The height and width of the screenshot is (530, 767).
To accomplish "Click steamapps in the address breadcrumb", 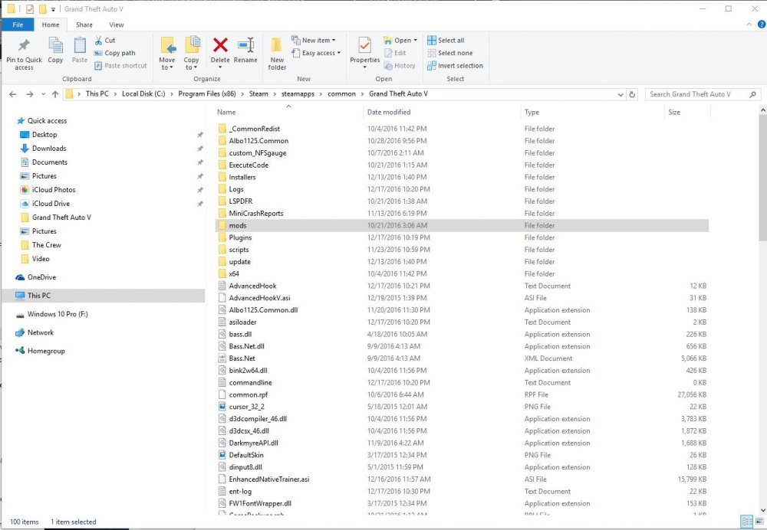I will tap(298, 93).
